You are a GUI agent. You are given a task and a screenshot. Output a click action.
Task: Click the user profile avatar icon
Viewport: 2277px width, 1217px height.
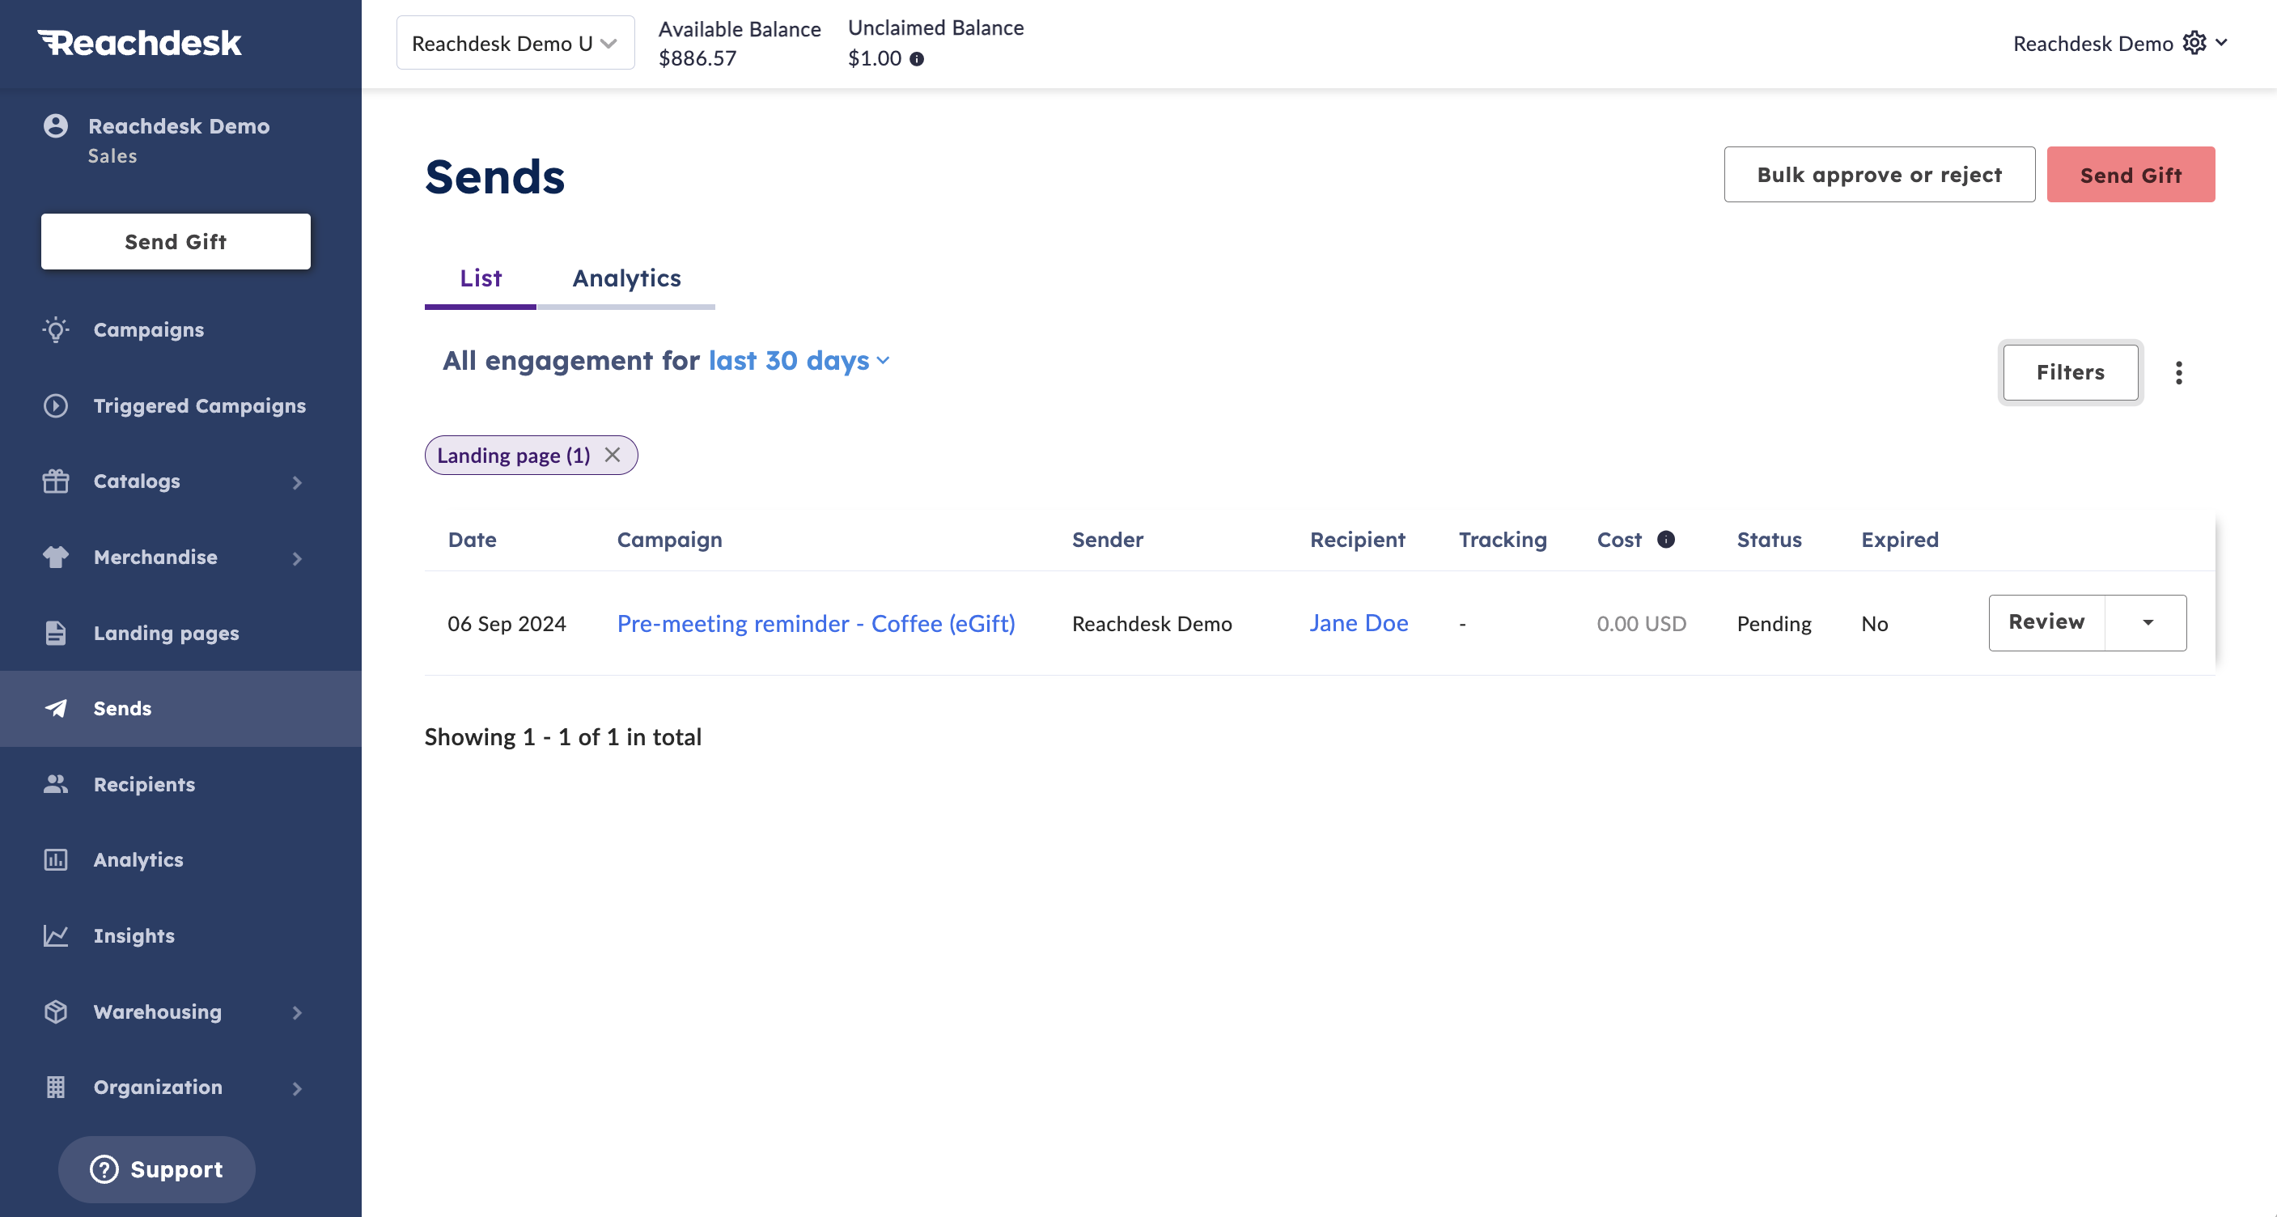[x=56, y=126]
